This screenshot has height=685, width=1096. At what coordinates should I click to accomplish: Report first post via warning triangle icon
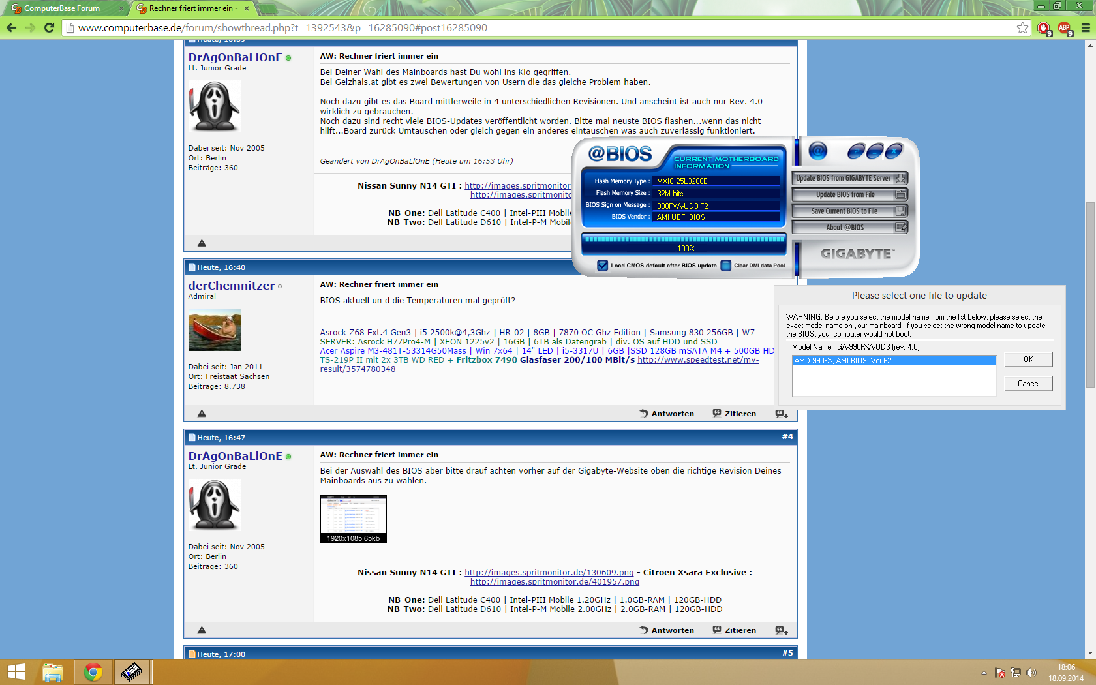click(x=202, y=243)
